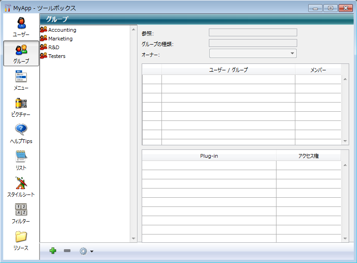Click the green plus add group button

pos(53,251)
